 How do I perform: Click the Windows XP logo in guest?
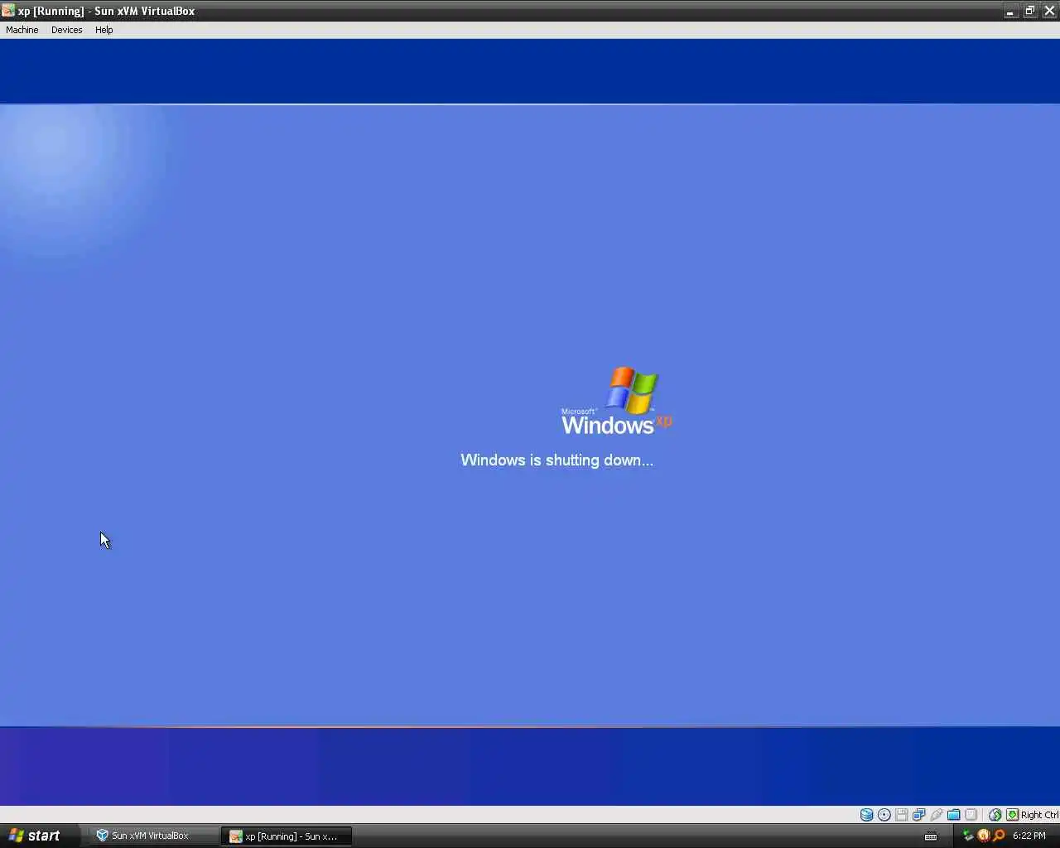click(617, 402)
